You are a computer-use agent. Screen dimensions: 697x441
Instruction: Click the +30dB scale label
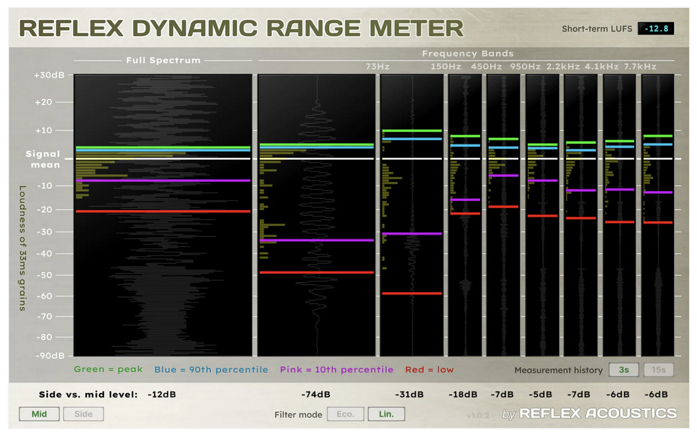point(52,75)
